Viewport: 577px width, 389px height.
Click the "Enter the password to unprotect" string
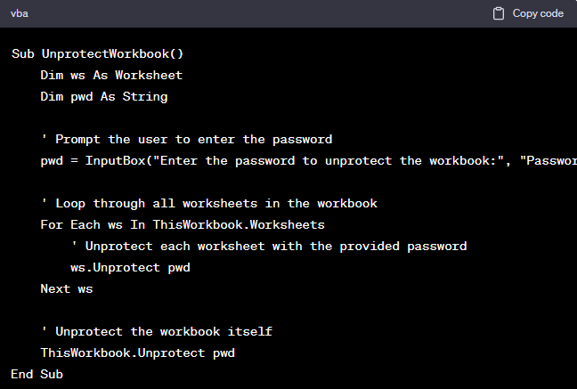(329, 160)
